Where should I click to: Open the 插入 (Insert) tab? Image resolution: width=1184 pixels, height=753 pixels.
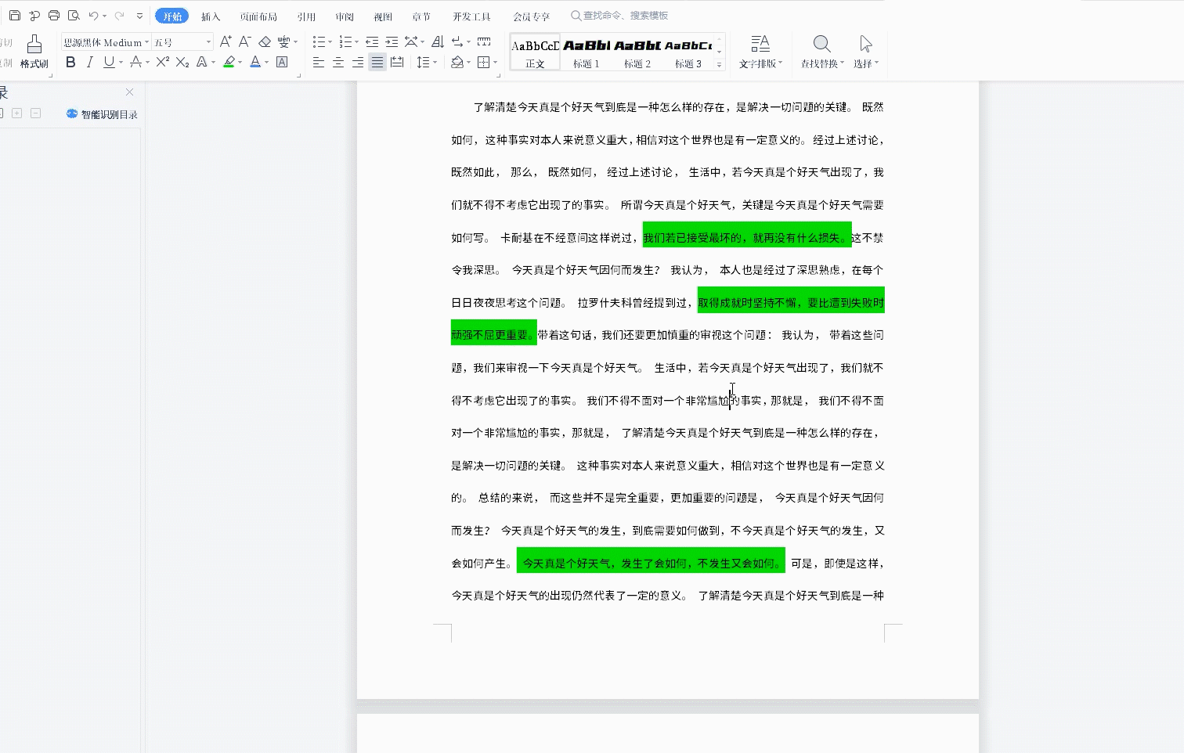tap(211, 16)
